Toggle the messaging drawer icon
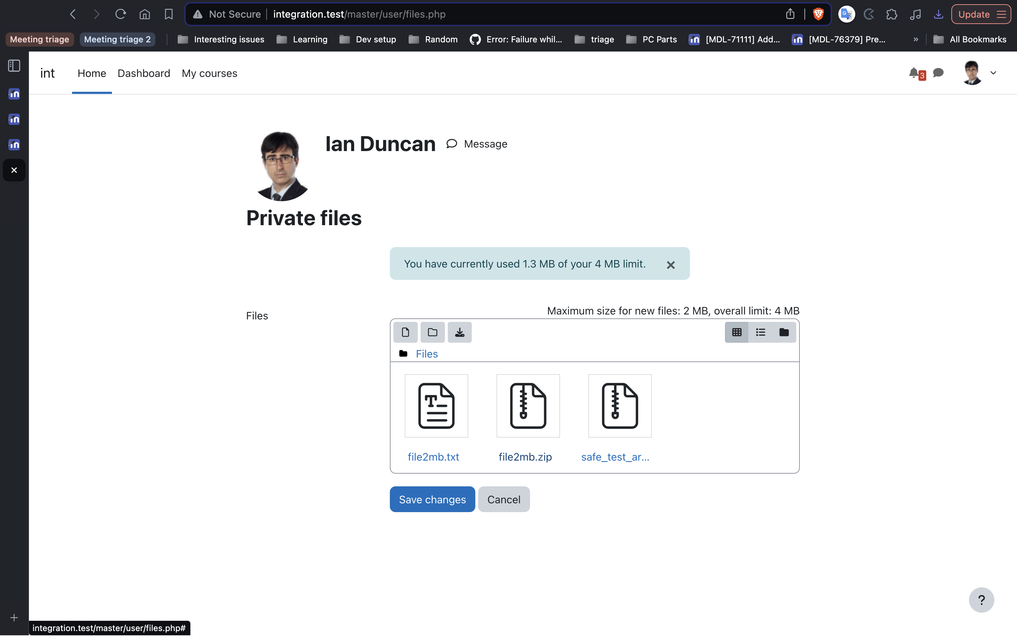Viewport: 1017px width, 636px height. tap(938, 73)
